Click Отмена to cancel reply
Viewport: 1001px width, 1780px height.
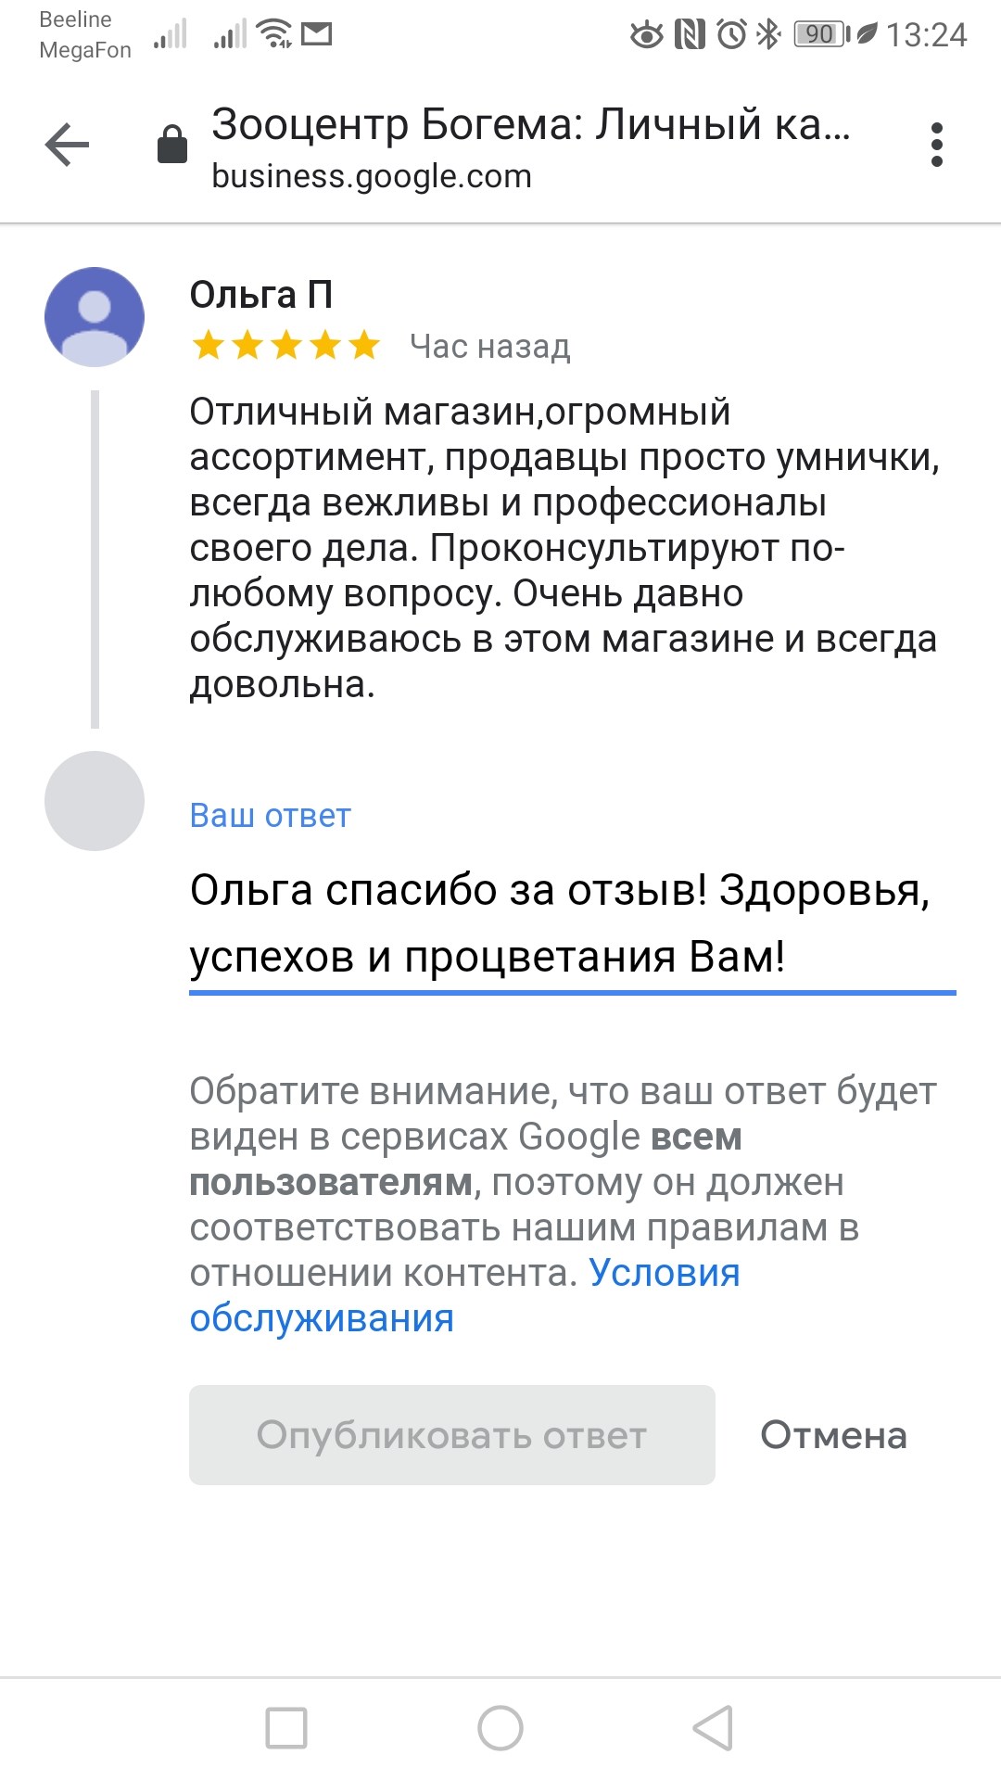point(833,1435)
